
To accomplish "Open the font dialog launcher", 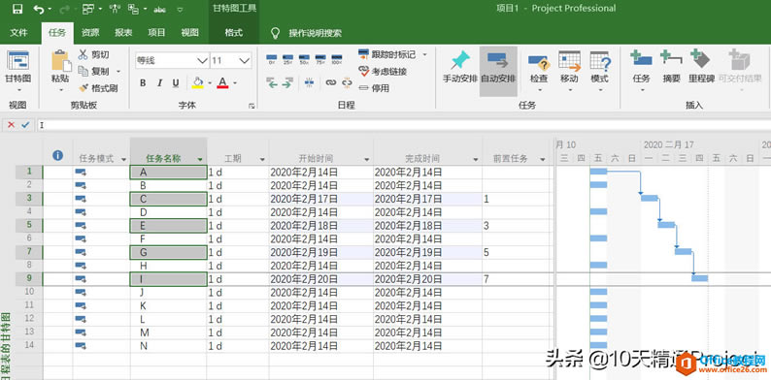I will tap(251, 106).
